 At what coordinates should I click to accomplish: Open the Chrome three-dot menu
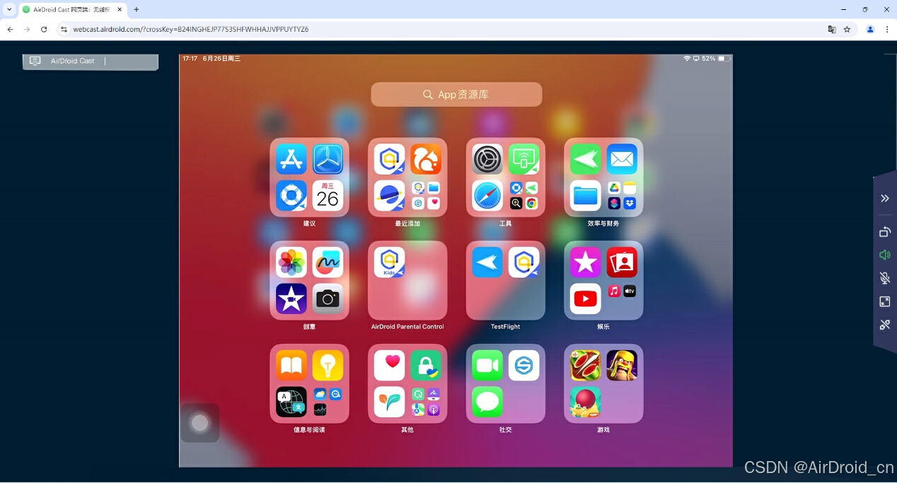pyautogui.click(x=887, y=29)
